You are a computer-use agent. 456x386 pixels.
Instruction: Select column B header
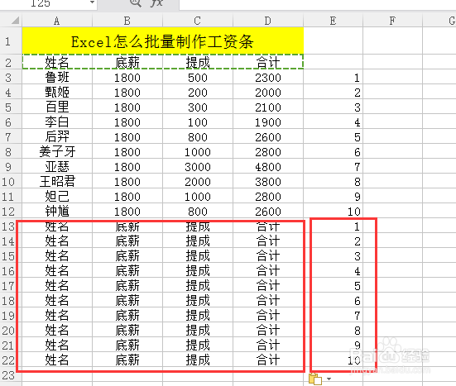coord(127,21)
